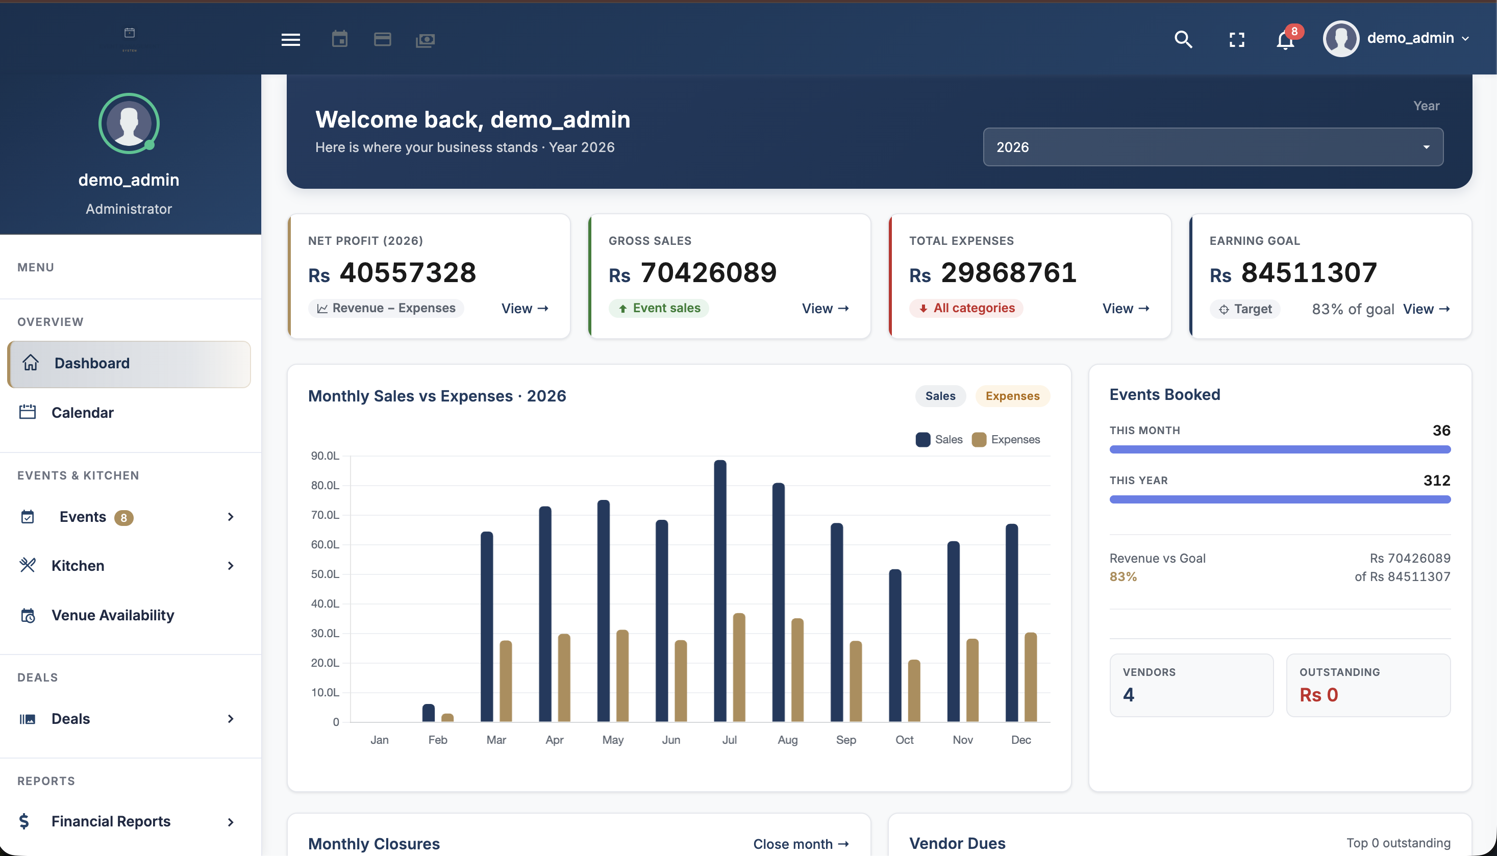This screenshot has width=1497, height=856.
Task: Select Dashboard in sidebar menu
Action: (x=129, y=364)
